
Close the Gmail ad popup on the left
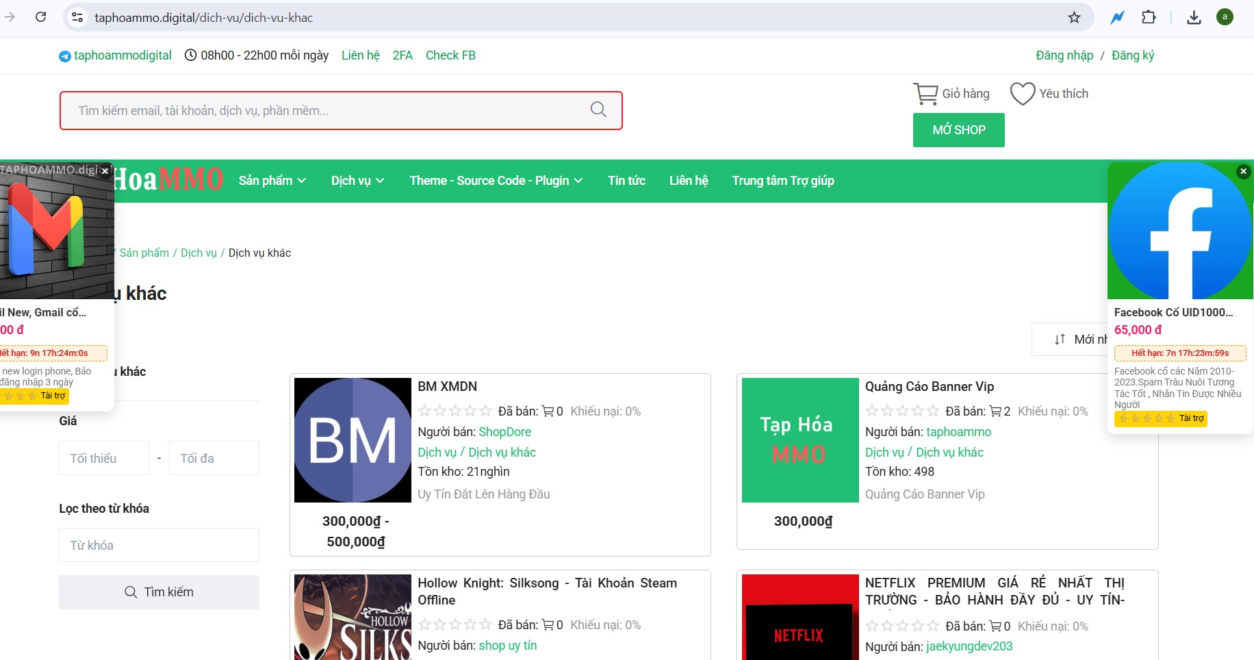pyautogui.click(x=105, y=171)
